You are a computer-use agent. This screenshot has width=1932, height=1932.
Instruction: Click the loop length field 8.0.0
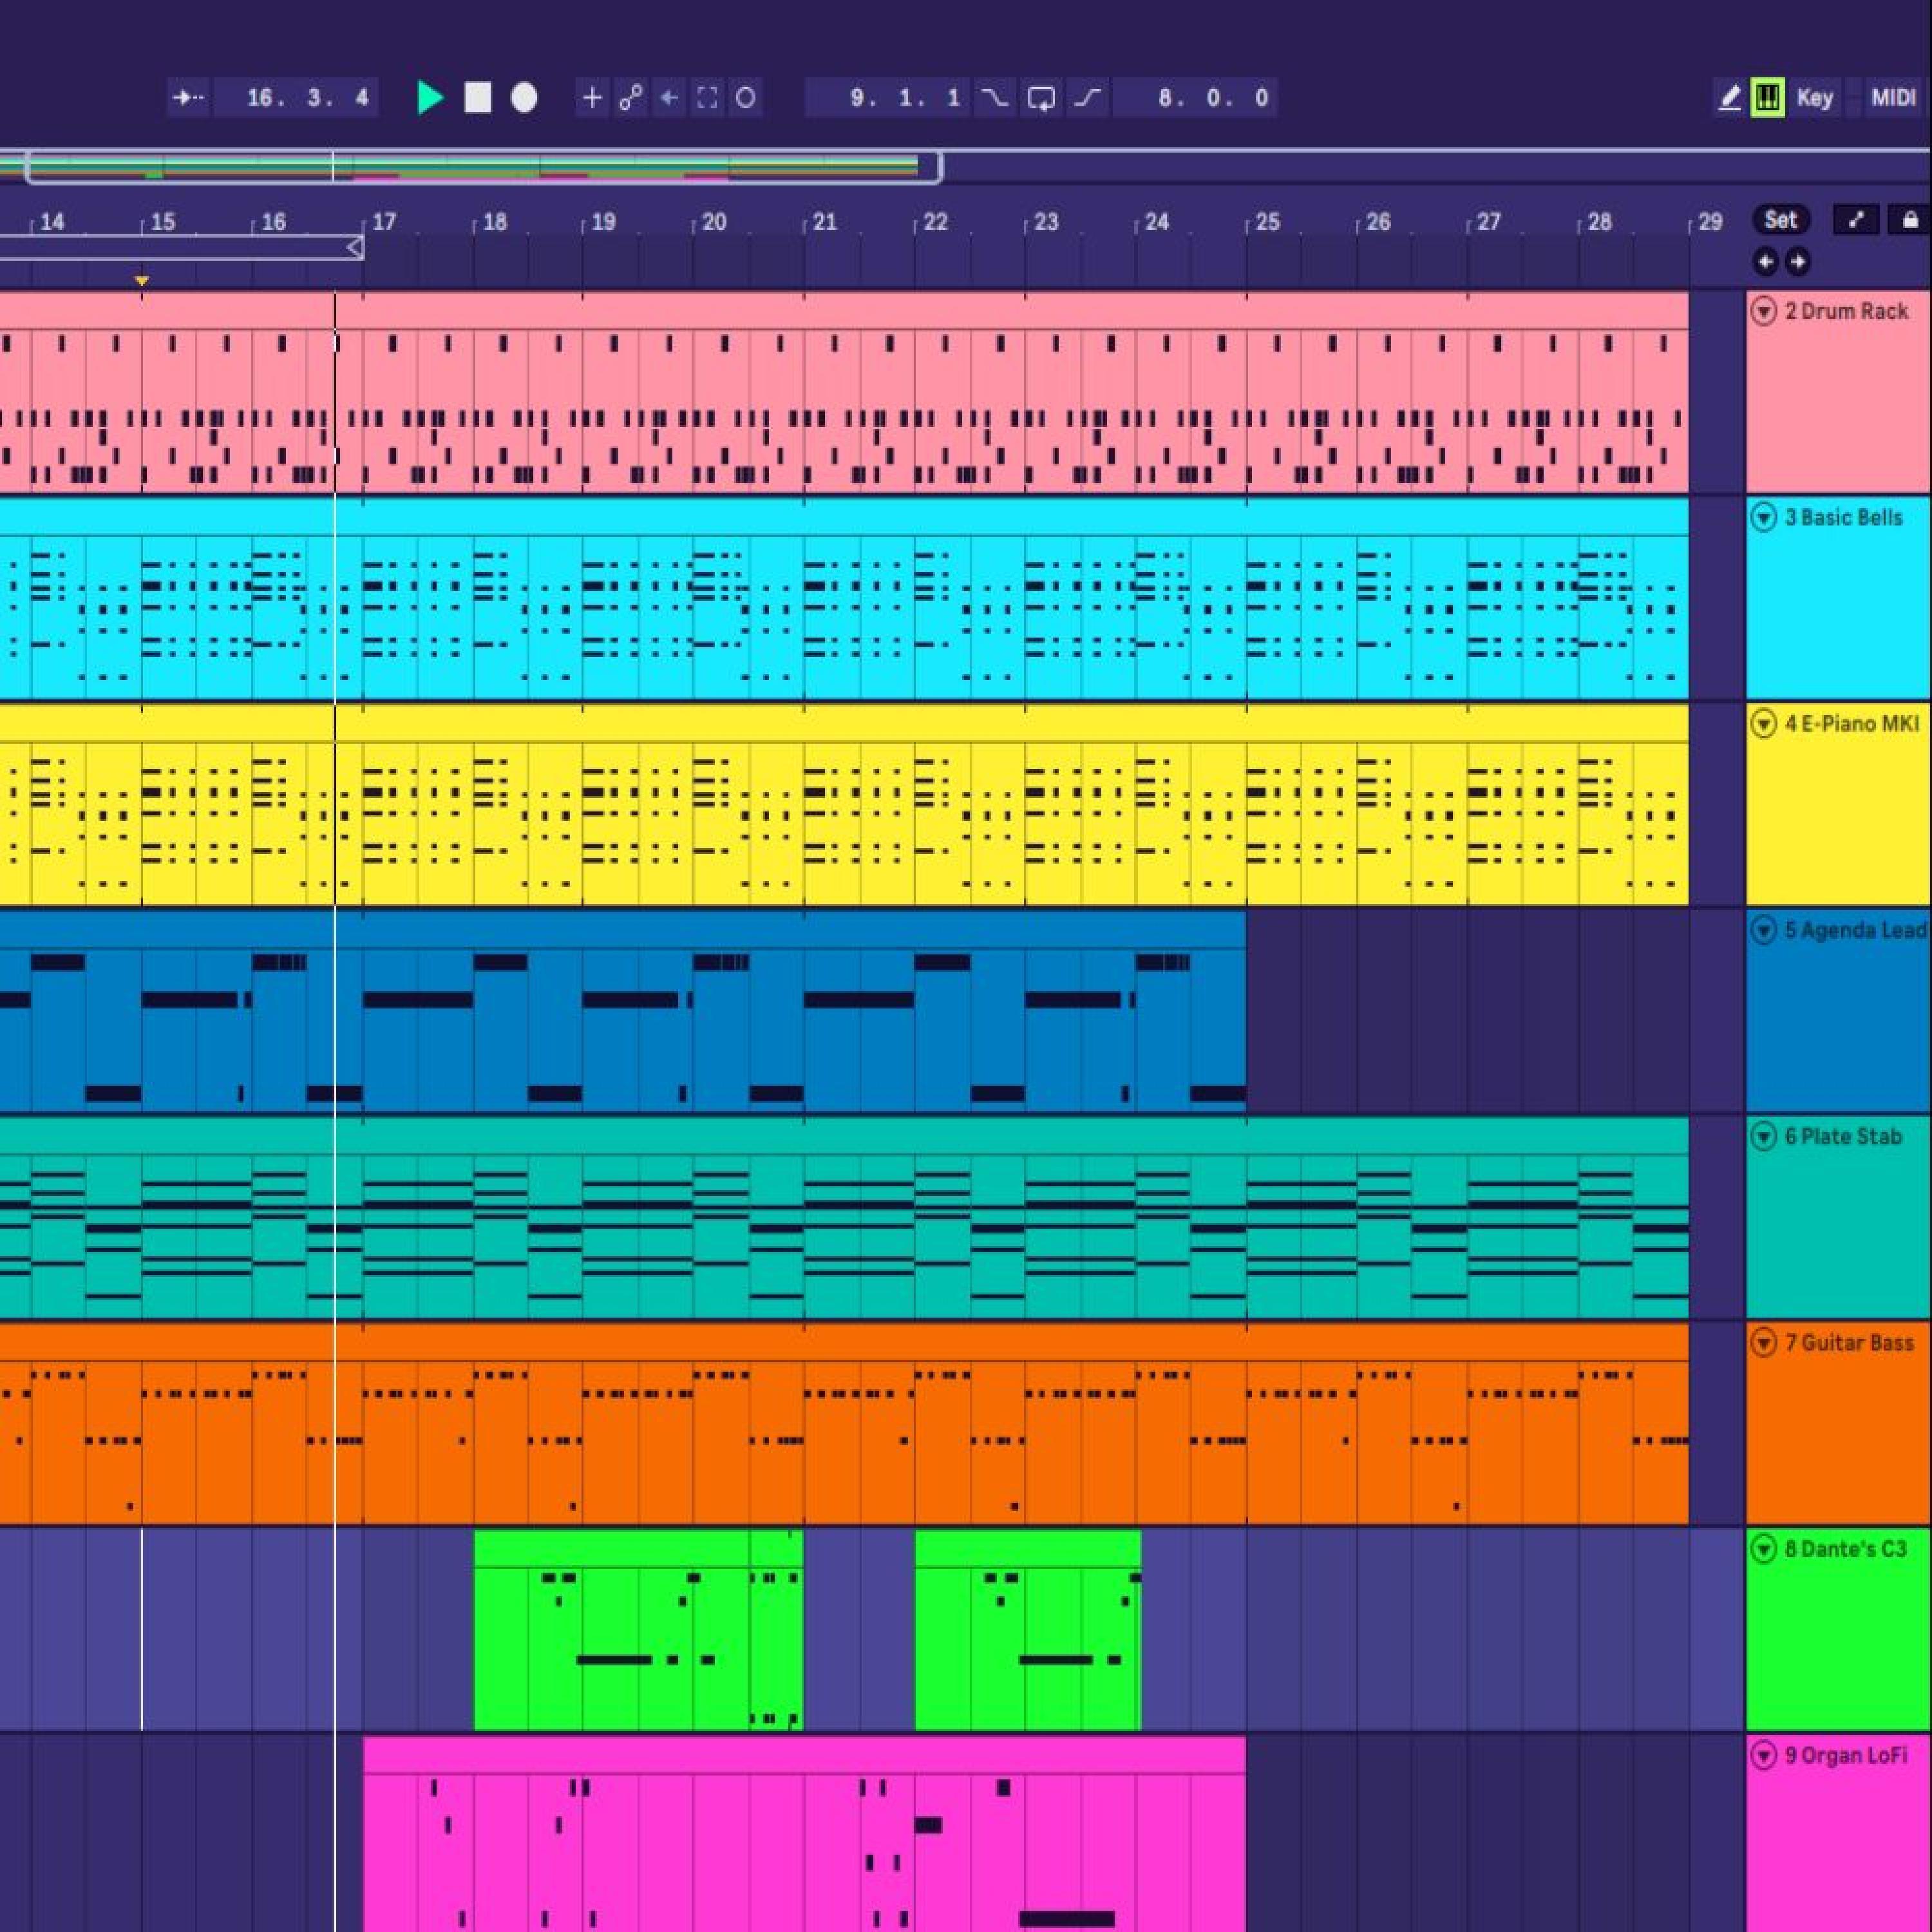point(1196,97)
